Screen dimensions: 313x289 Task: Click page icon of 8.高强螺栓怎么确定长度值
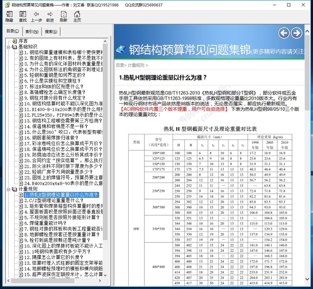21,92
